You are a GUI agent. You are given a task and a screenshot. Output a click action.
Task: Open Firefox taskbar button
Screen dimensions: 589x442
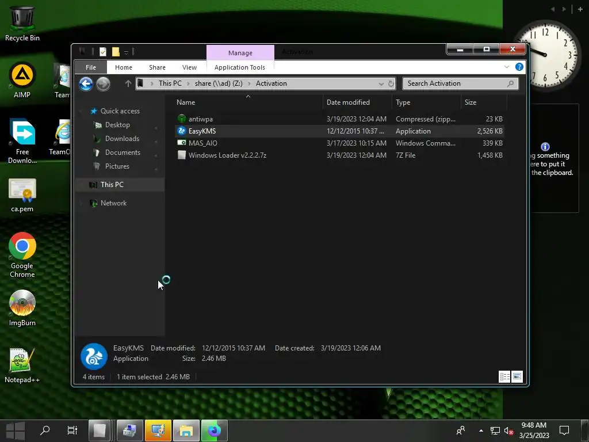(x=215, y=430)
